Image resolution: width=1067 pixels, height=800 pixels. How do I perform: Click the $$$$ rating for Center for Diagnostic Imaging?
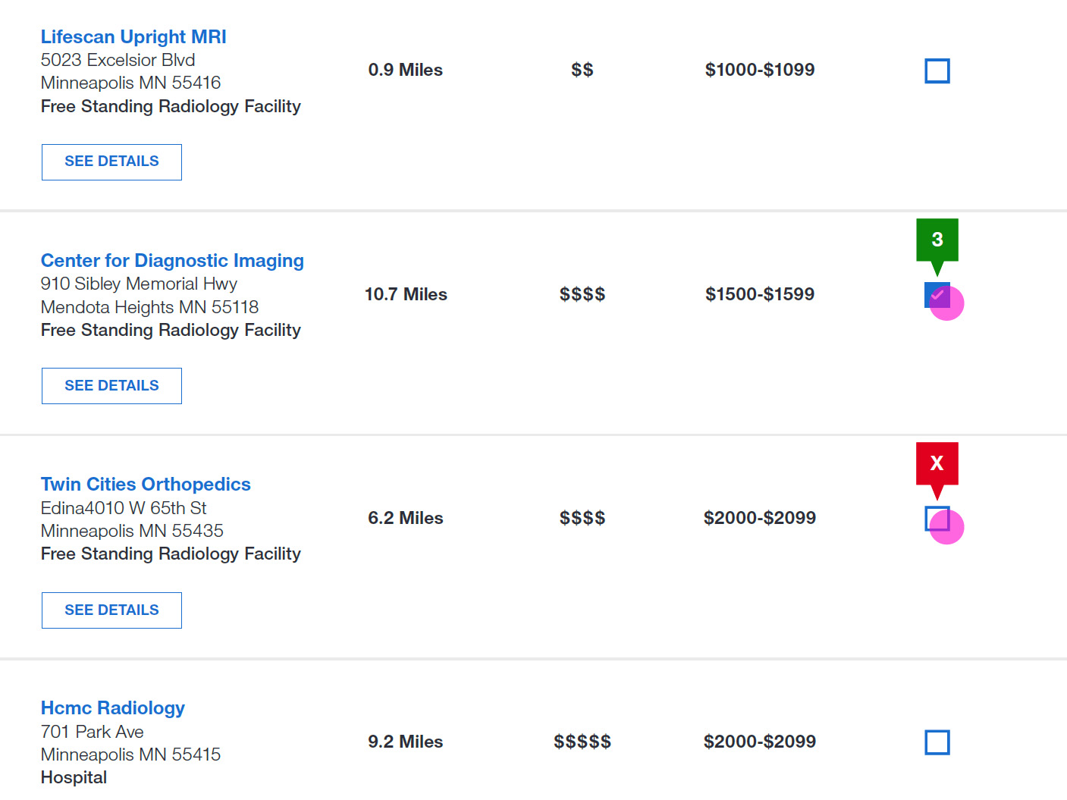[x=582, y=294]
